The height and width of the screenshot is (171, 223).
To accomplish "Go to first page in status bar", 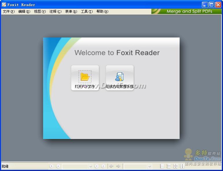I will point(51,166).
